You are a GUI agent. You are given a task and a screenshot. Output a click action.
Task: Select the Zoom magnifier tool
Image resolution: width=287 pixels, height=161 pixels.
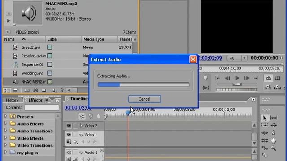(x=274, y=148)
